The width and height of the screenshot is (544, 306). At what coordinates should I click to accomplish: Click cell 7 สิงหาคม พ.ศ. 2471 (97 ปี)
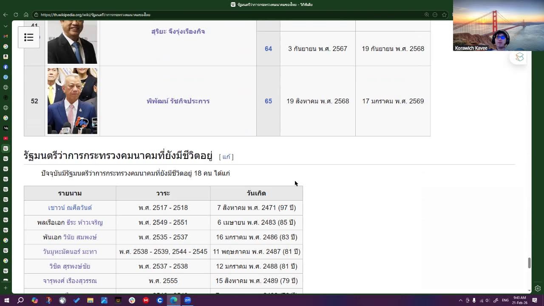tap(256, 208)
